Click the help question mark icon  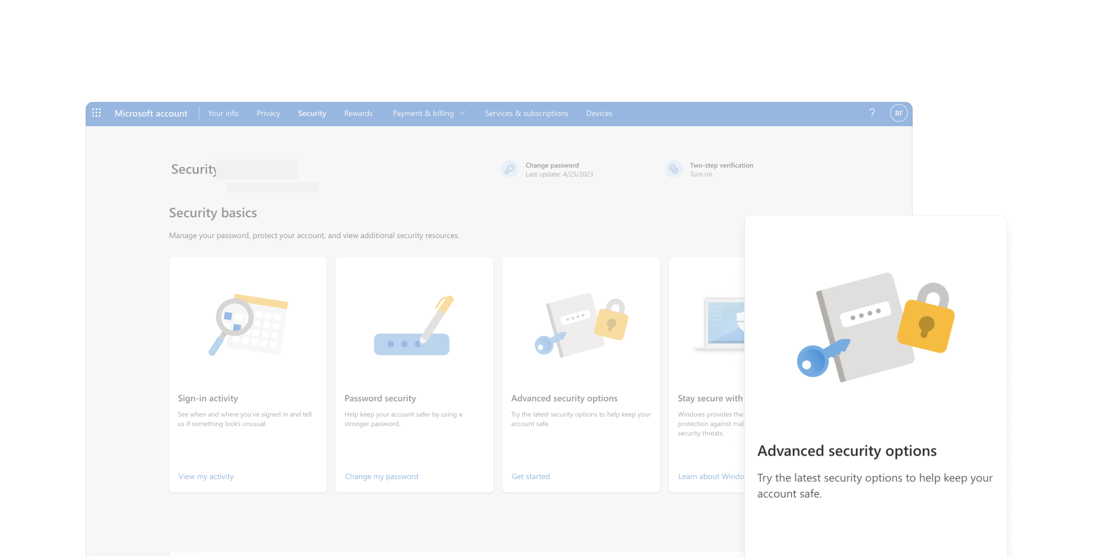click(x=872, y=113)
